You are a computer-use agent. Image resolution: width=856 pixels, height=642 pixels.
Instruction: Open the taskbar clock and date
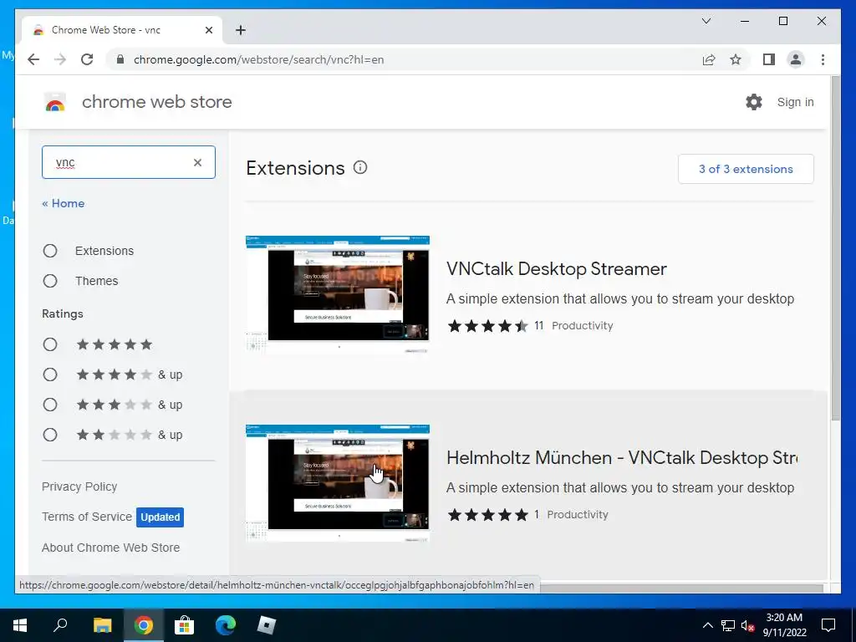click(784, 625)
